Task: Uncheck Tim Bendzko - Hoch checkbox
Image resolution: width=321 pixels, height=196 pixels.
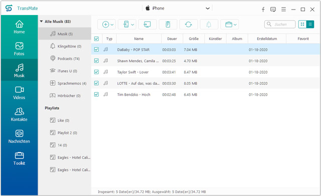Action: click(x=96, y=94)
